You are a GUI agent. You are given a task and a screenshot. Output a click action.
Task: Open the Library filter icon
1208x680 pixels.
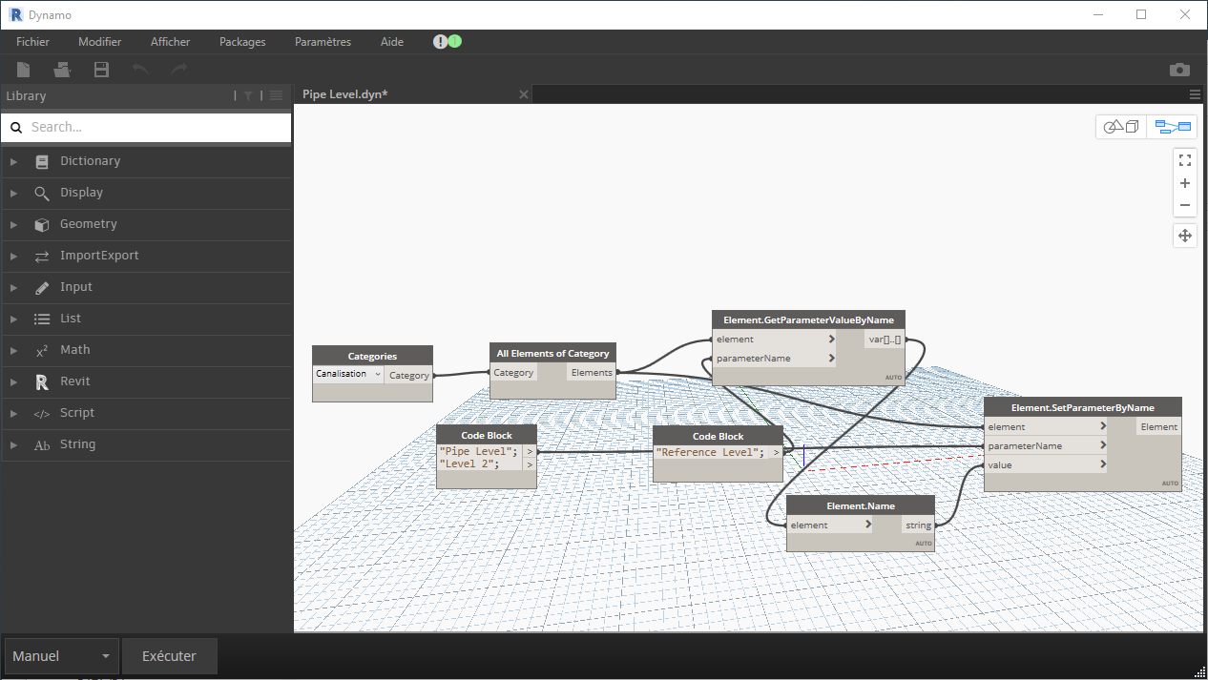(x=250, y=95)
